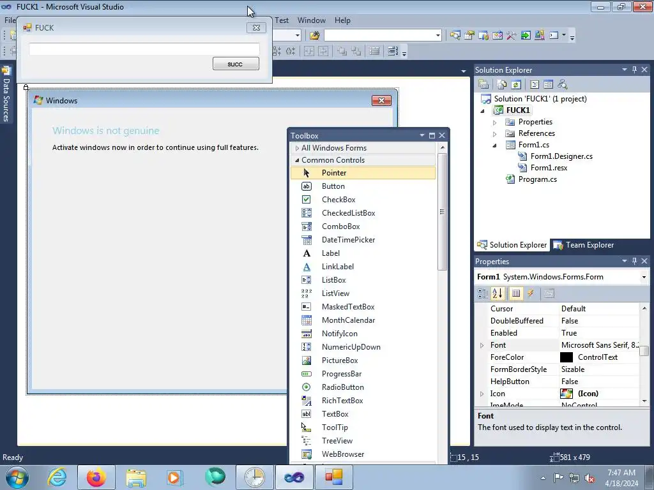Click the Start Page green arrow toolbar icon
Viewport: 654px width, 490px height.
point(526,36)
